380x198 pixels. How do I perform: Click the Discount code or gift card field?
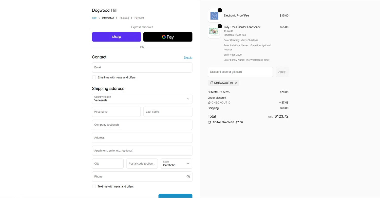240,72
